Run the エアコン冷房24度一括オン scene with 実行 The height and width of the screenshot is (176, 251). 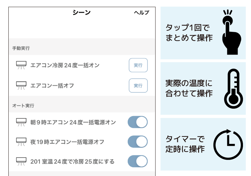coord(138,65)
